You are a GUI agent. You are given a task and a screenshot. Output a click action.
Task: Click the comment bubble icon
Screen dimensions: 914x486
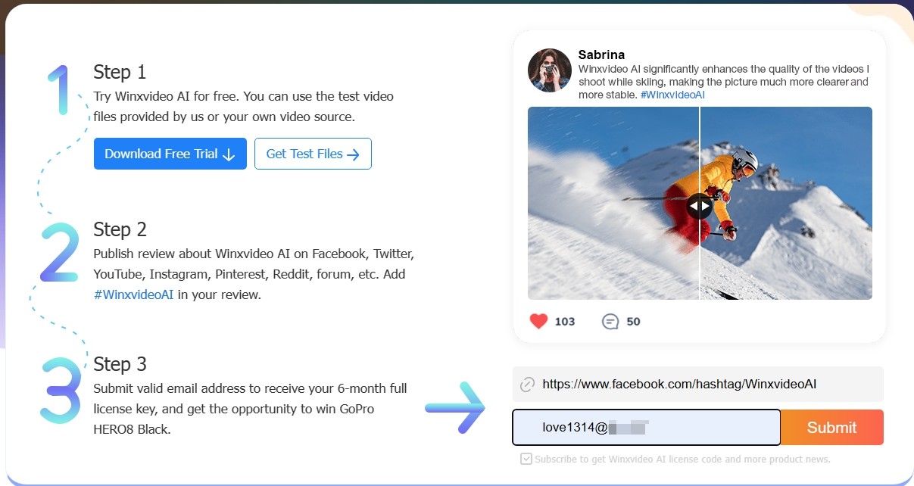pyautogui.click(x=610, y=322)
